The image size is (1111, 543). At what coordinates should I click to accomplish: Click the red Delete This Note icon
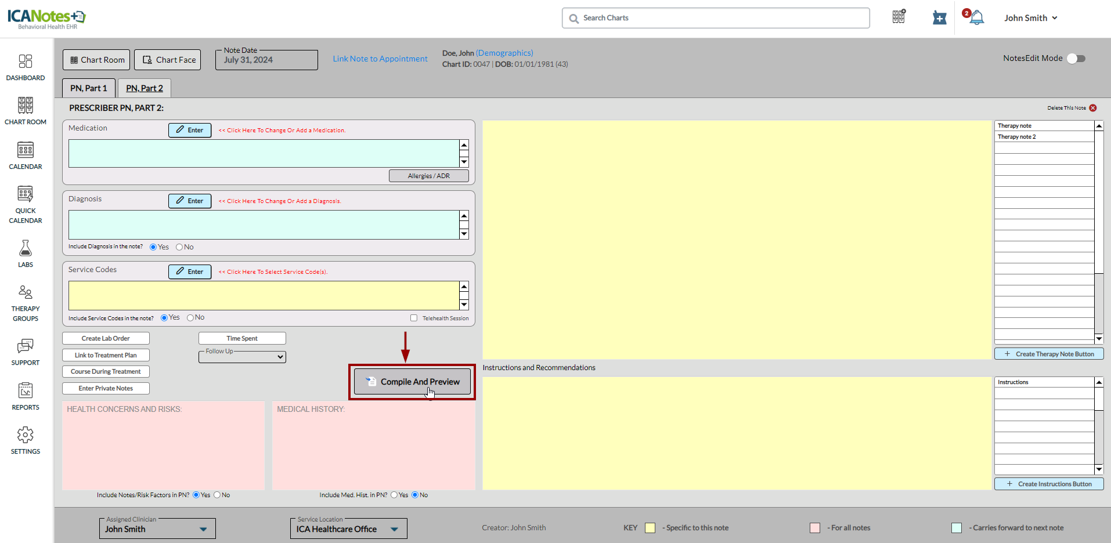coord(1093,108)
